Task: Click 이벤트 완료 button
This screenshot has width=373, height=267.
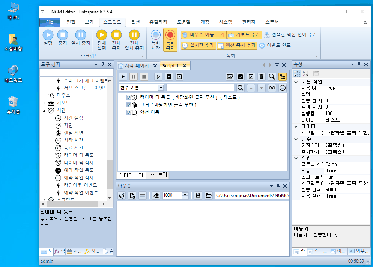Action: point(275,45)
